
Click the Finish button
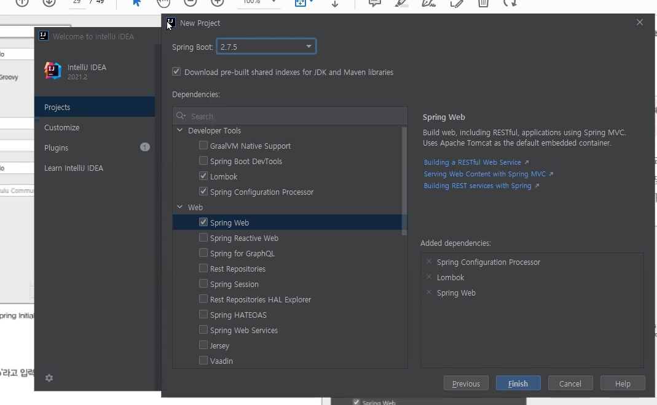click(518, 383)
